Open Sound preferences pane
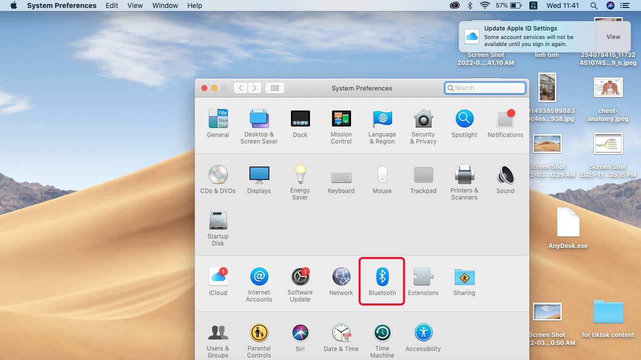Viewport: 641px width, 360px height. click(x=505, y=179)
